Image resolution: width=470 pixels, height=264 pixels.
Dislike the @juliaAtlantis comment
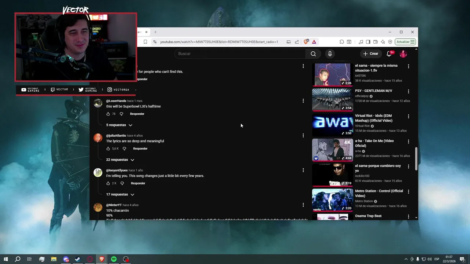pyautogui.click(x=124, y=148)
